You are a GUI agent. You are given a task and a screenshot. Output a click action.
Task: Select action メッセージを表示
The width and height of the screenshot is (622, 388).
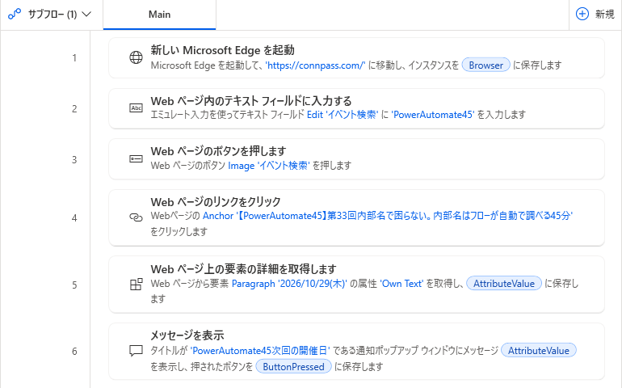pyautogui.click(x=356, y=352)
